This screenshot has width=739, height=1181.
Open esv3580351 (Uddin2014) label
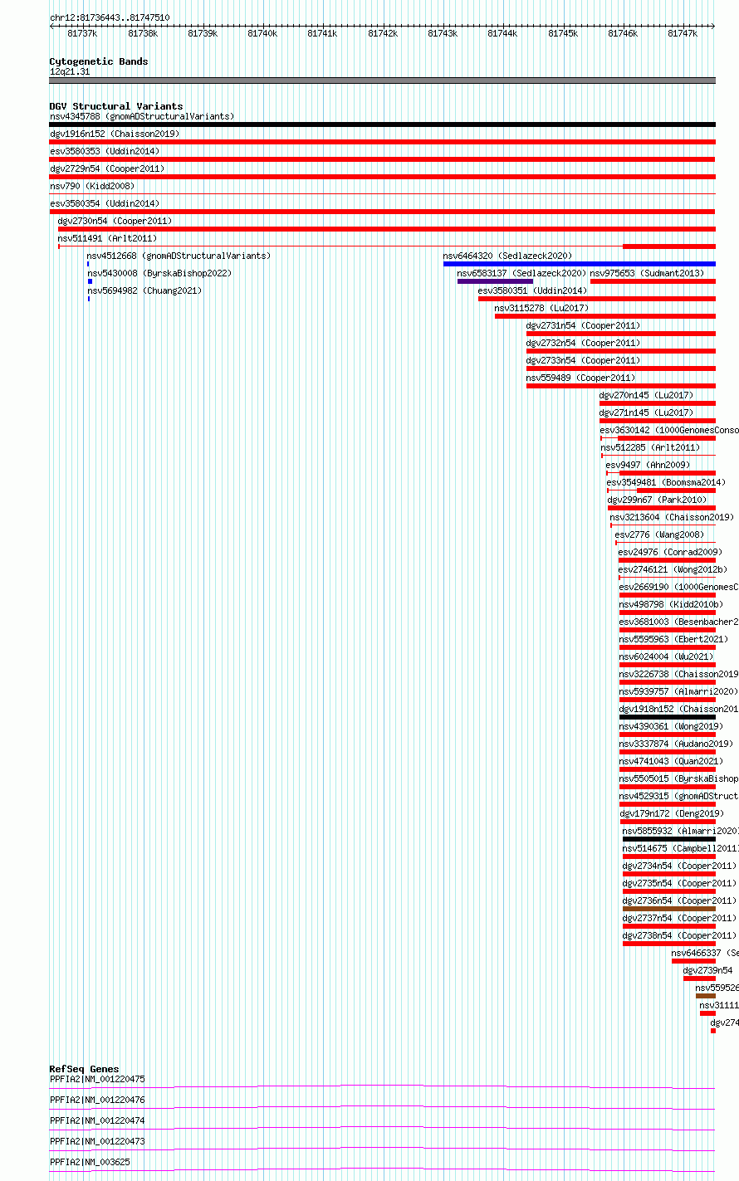tap(532, 290)
